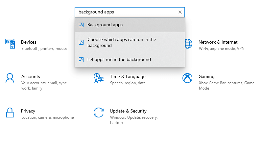Click the icon beside Background apps result
The width and height of the screenshot is (263, 145).
click(81, 25)
